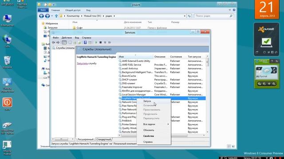Toggle the console tree toolbar icon in Services

click(64, 42)
